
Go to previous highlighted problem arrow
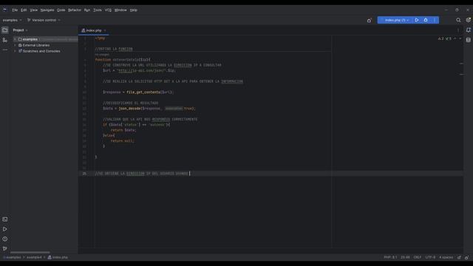pyautogui.click(x=455, y=38)
